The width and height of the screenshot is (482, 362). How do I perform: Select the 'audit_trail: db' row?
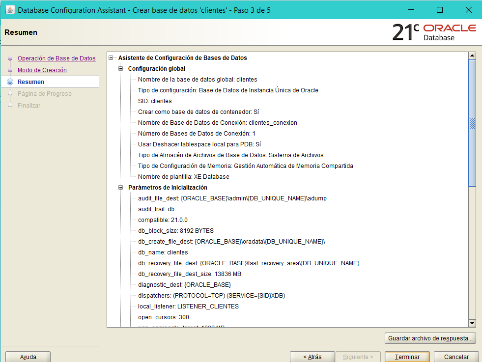(156, 209)
